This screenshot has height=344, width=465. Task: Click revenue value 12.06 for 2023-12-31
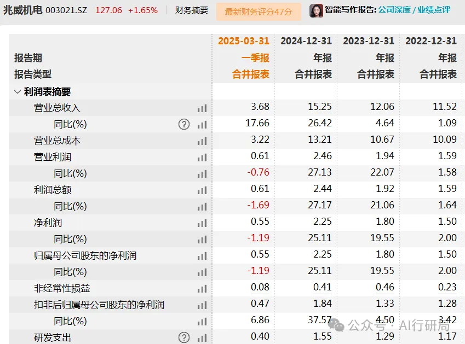pos(382,107)
